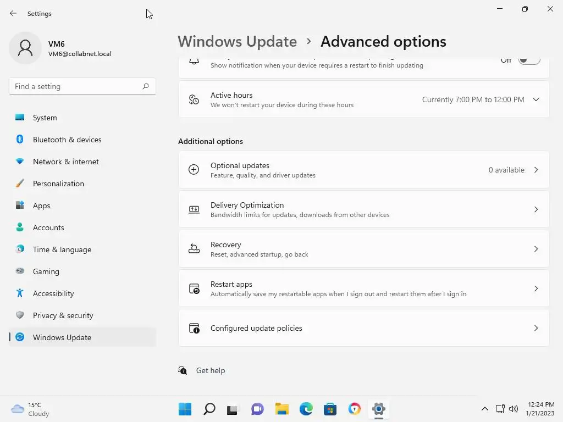
Task: Click the 0 available text
Action: point(506,170)
